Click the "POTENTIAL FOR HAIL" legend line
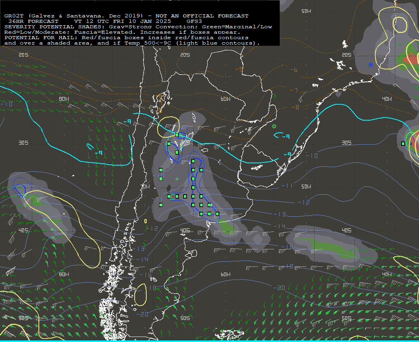This screenshot has height=342, width=419. pos(126,38)
